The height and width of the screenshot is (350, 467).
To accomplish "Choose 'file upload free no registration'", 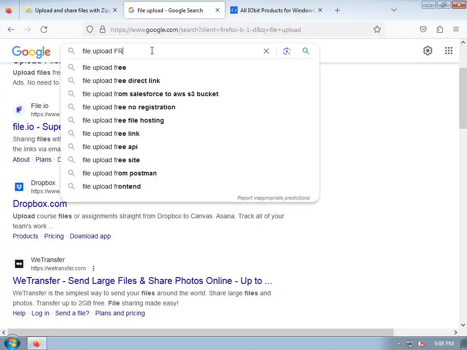I will coord(190,107).
